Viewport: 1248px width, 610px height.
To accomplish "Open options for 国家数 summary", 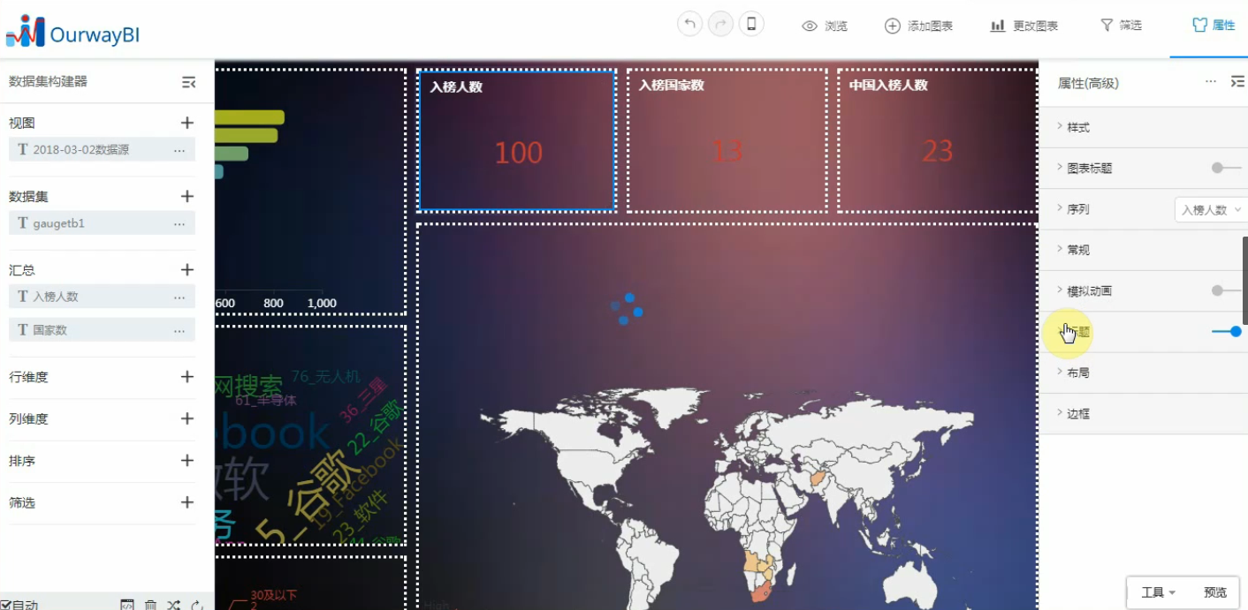I will pyautogui.click(x=179, y=330).
